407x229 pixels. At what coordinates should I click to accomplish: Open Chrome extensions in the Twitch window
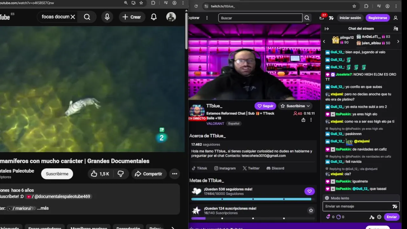(x=366, y=6)
